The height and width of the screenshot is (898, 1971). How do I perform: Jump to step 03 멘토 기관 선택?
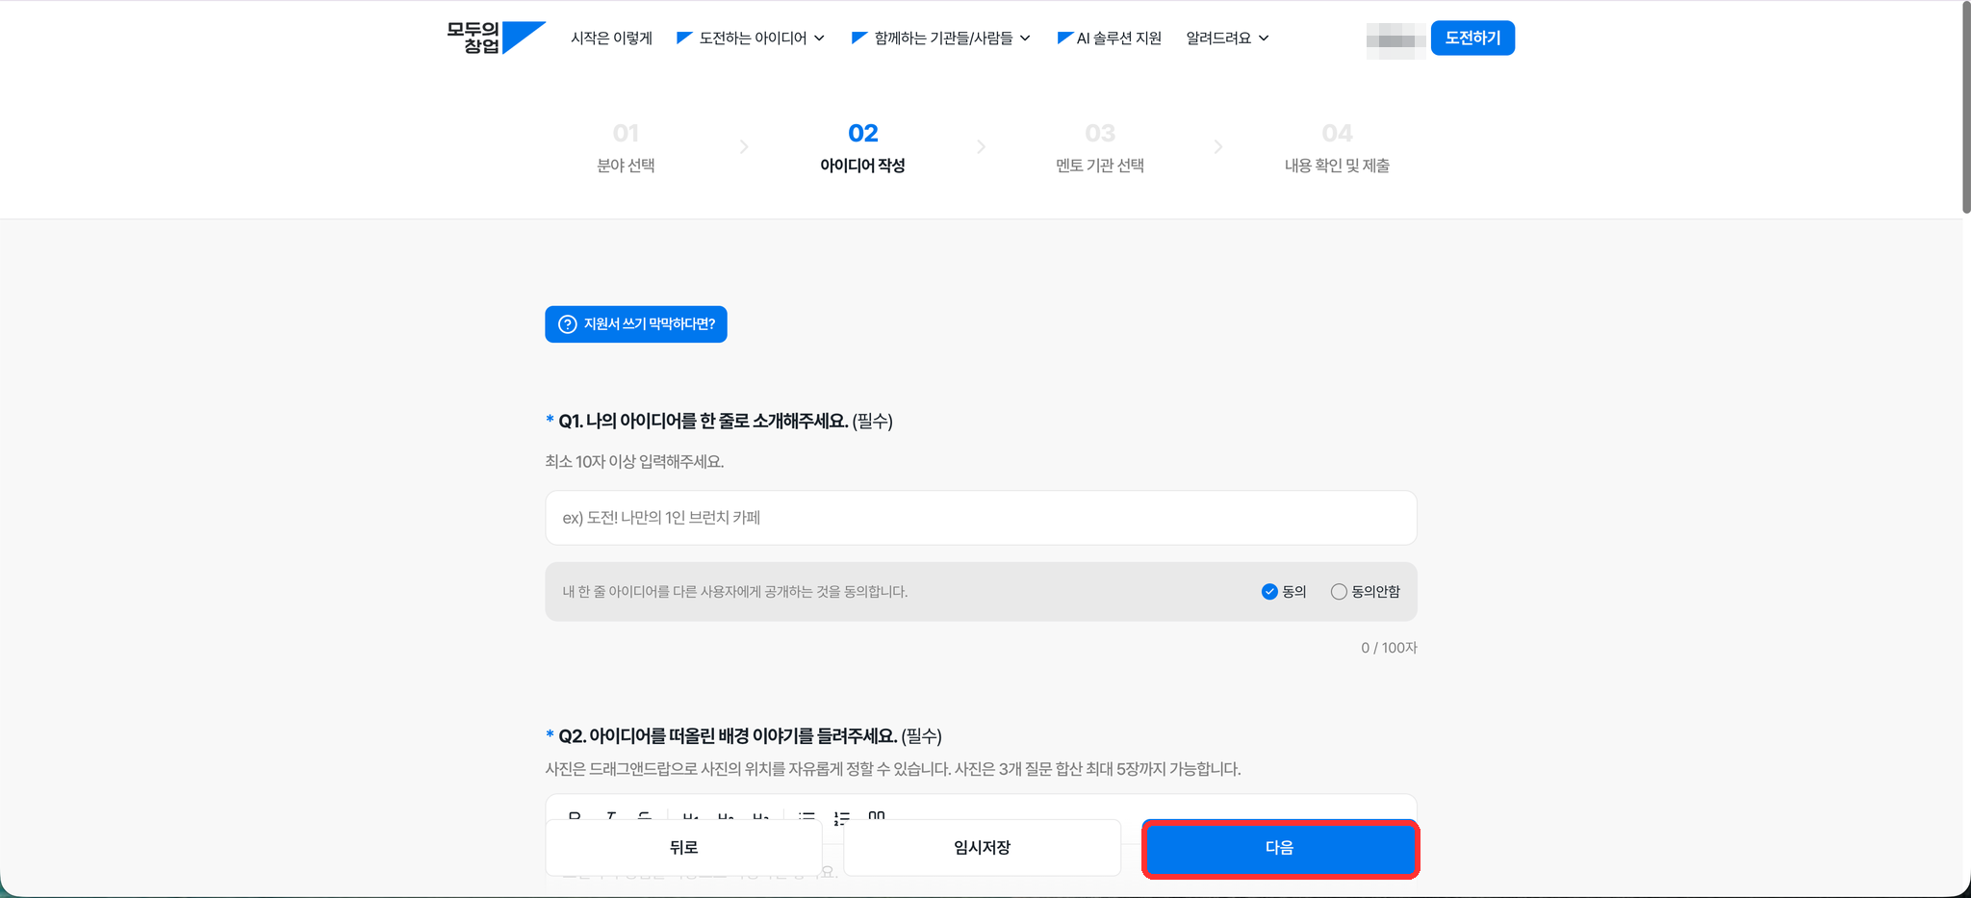pos(1100,147)
